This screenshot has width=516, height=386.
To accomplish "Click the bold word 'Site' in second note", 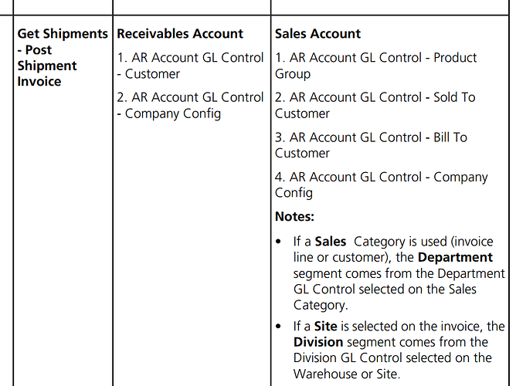I will click(325, 326).
